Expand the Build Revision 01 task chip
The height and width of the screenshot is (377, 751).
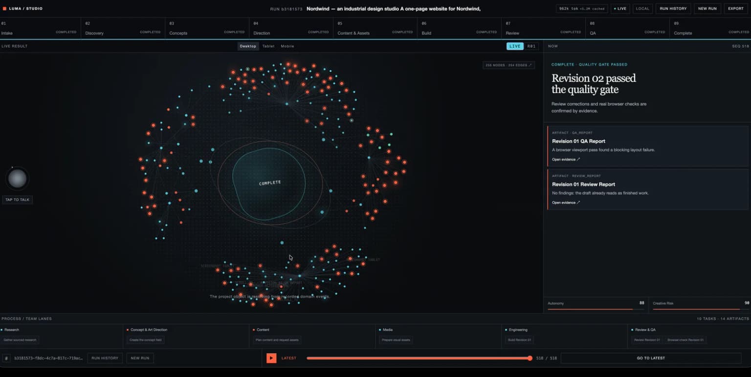pyautogui.click(x=520, y=340)
